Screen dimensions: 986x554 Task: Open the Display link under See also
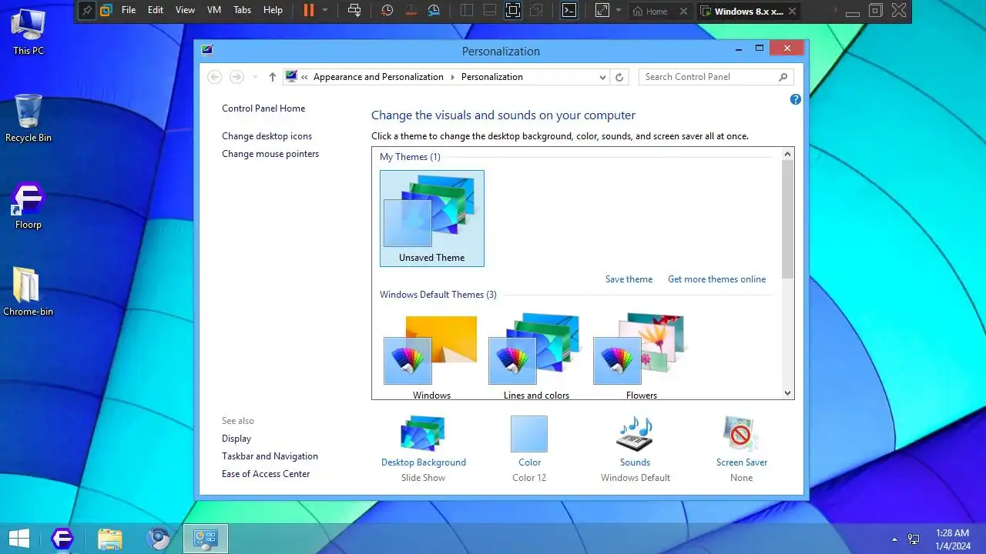(x=236, y=439)
